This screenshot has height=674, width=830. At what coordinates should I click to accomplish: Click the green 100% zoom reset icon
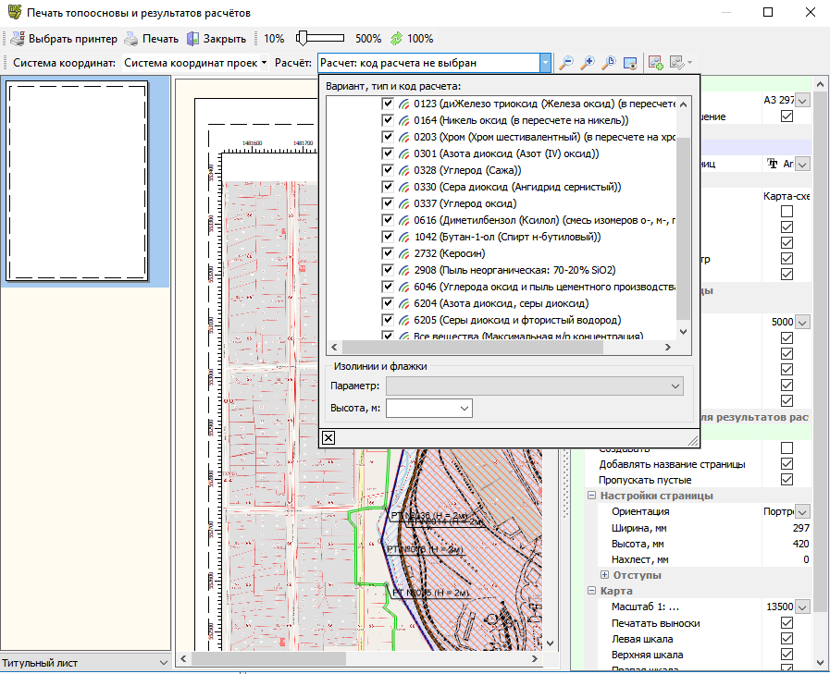click(x=396, y=39)
